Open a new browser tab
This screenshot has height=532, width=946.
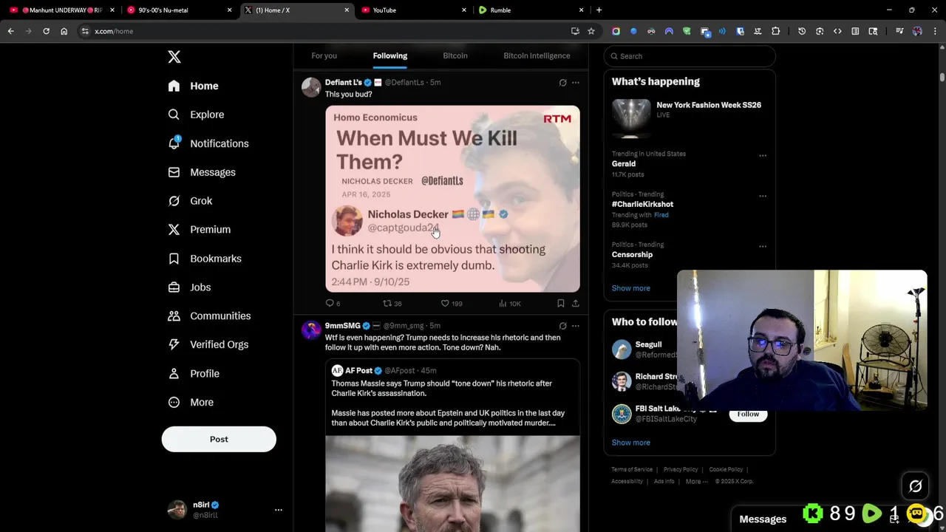point(599,10)
